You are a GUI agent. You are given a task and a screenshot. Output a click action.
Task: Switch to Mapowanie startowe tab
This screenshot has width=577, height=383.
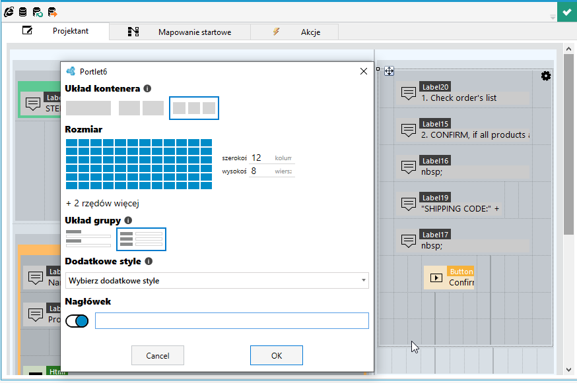(x=180, y=32)
